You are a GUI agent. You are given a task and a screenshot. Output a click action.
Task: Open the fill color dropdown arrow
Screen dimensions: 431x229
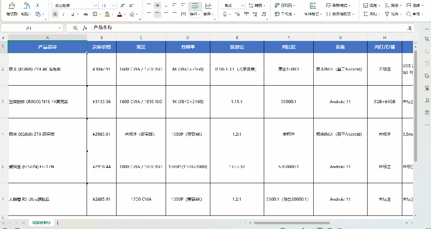[x=113, y=14]
